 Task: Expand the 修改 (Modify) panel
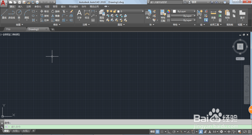57,25
